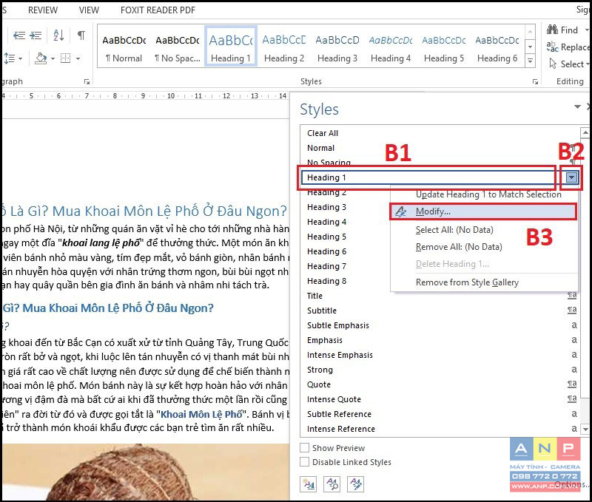The width and height of the screenshot is (592, 502).
Task: Click the Borders icon in the ribbon
Action: pos(66,58)
